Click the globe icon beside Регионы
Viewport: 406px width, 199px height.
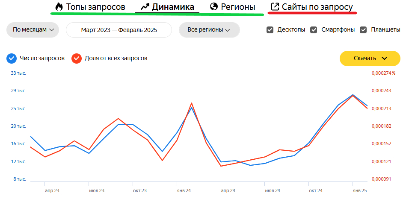coord(214,7)
